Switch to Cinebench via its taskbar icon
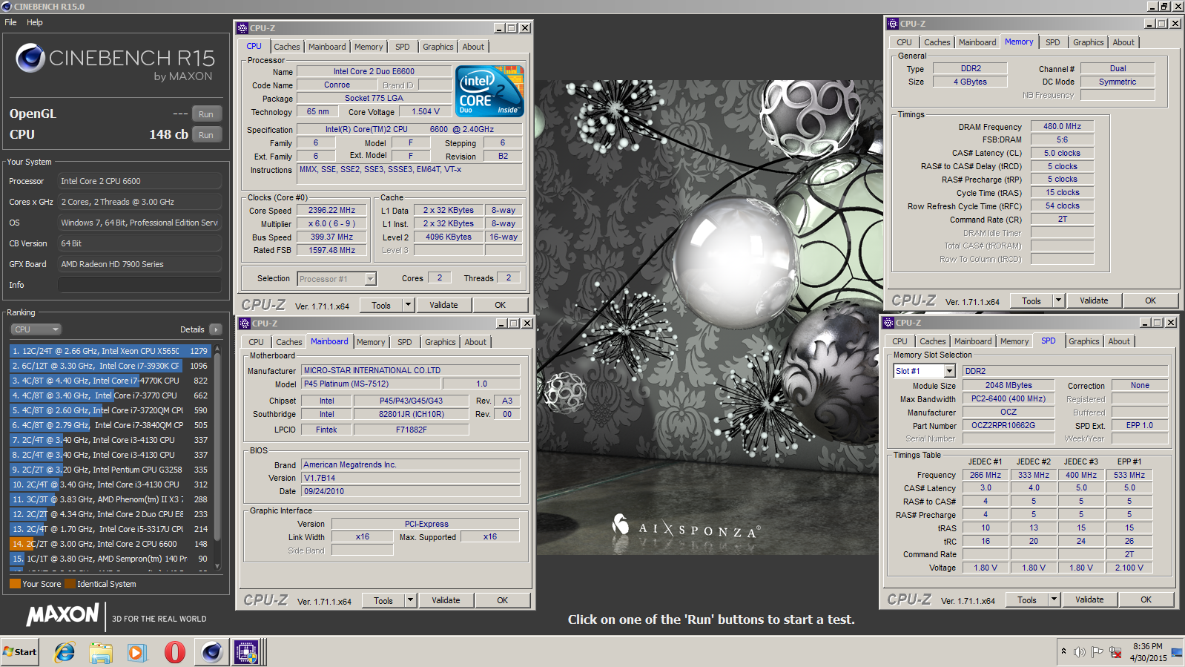The height and width of the screenshot is (667, 1185). 211,652
